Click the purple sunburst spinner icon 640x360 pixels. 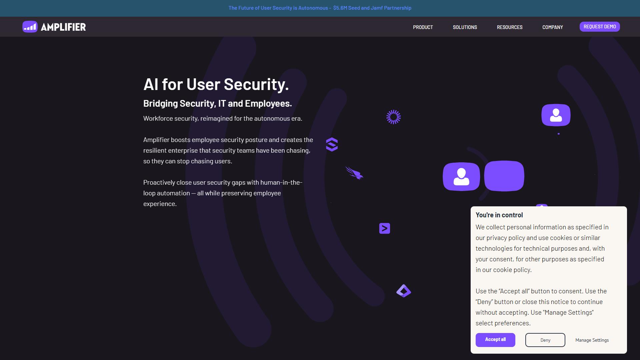393,117
